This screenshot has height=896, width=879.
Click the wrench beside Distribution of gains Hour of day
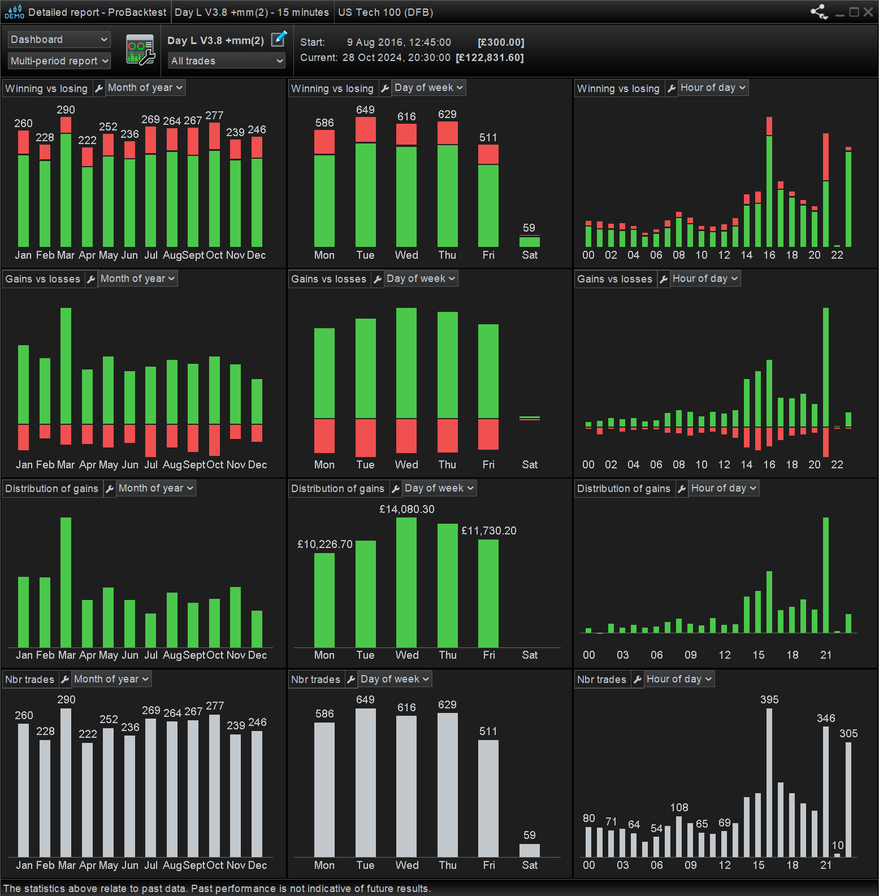click(x=682, y=489)
